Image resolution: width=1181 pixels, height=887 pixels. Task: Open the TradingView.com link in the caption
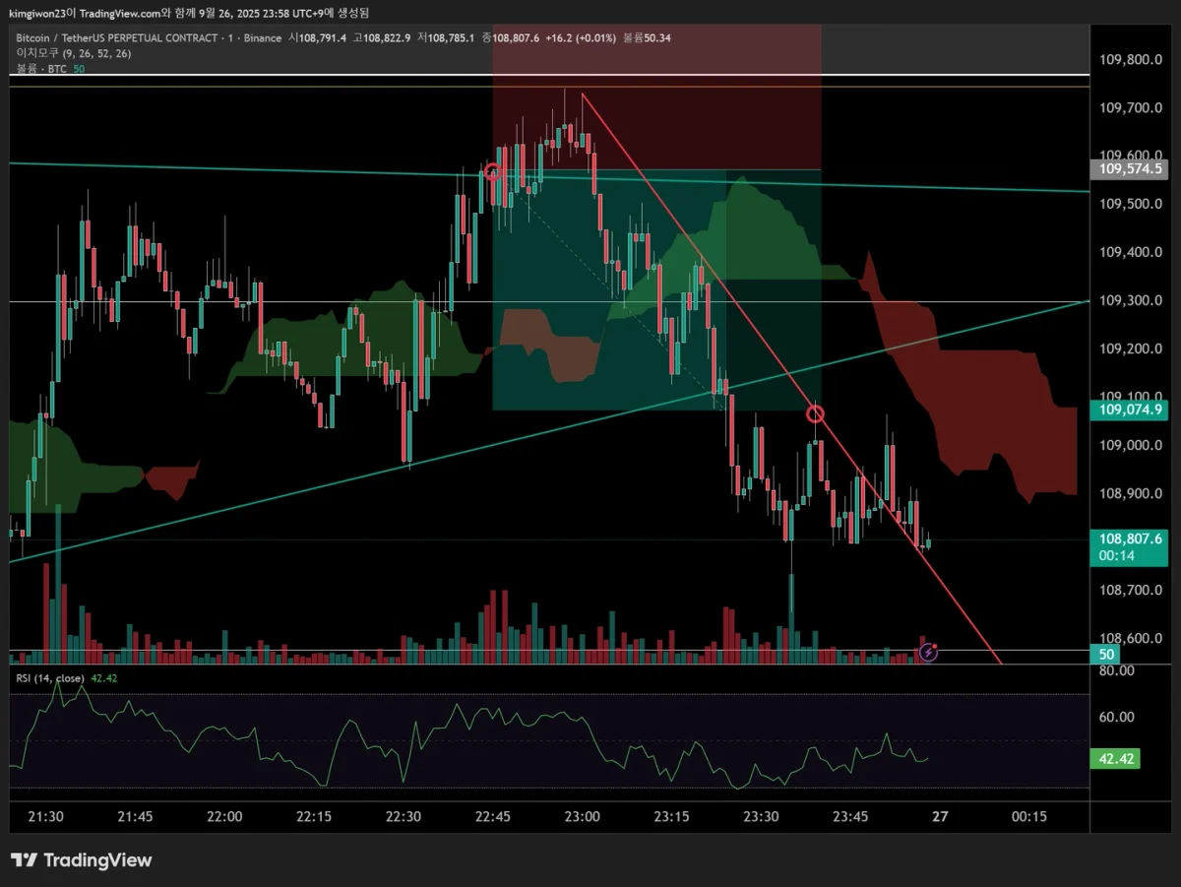[121, 13]
